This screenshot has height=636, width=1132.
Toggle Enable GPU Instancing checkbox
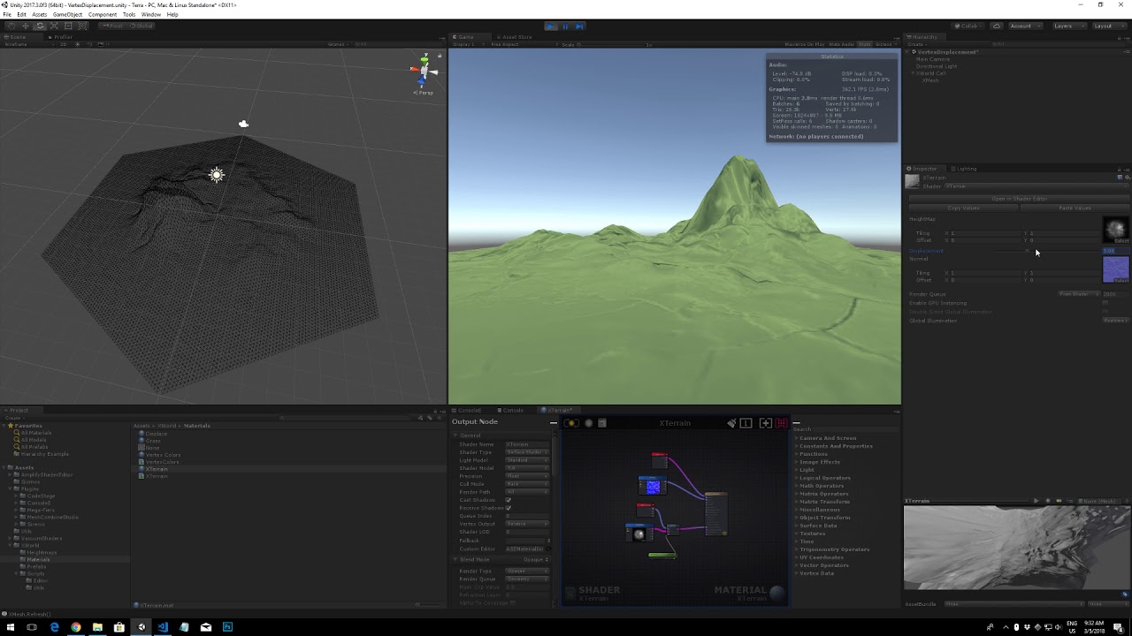(x=1105, y=303)
